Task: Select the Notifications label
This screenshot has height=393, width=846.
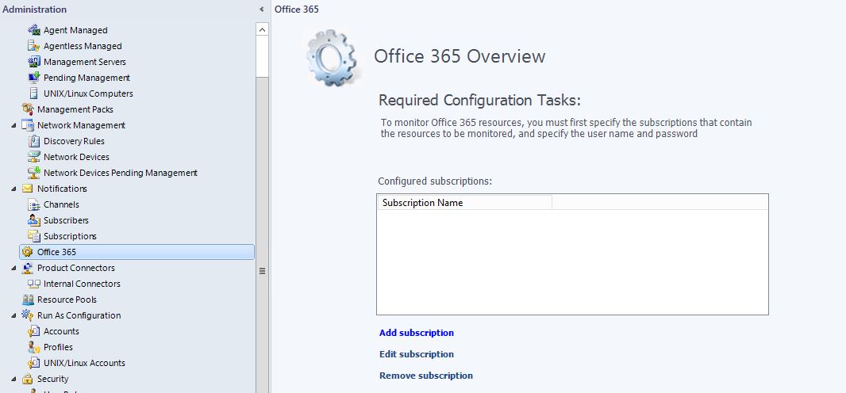Action: 62,189
